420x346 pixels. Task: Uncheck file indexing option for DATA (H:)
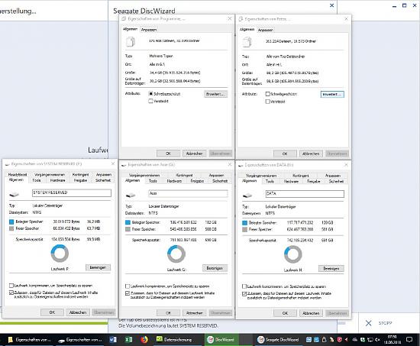pos(244,294)
